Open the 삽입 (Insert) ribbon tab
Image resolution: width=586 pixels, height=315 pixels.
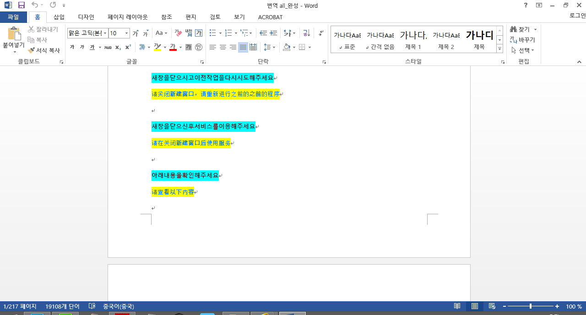59,17
